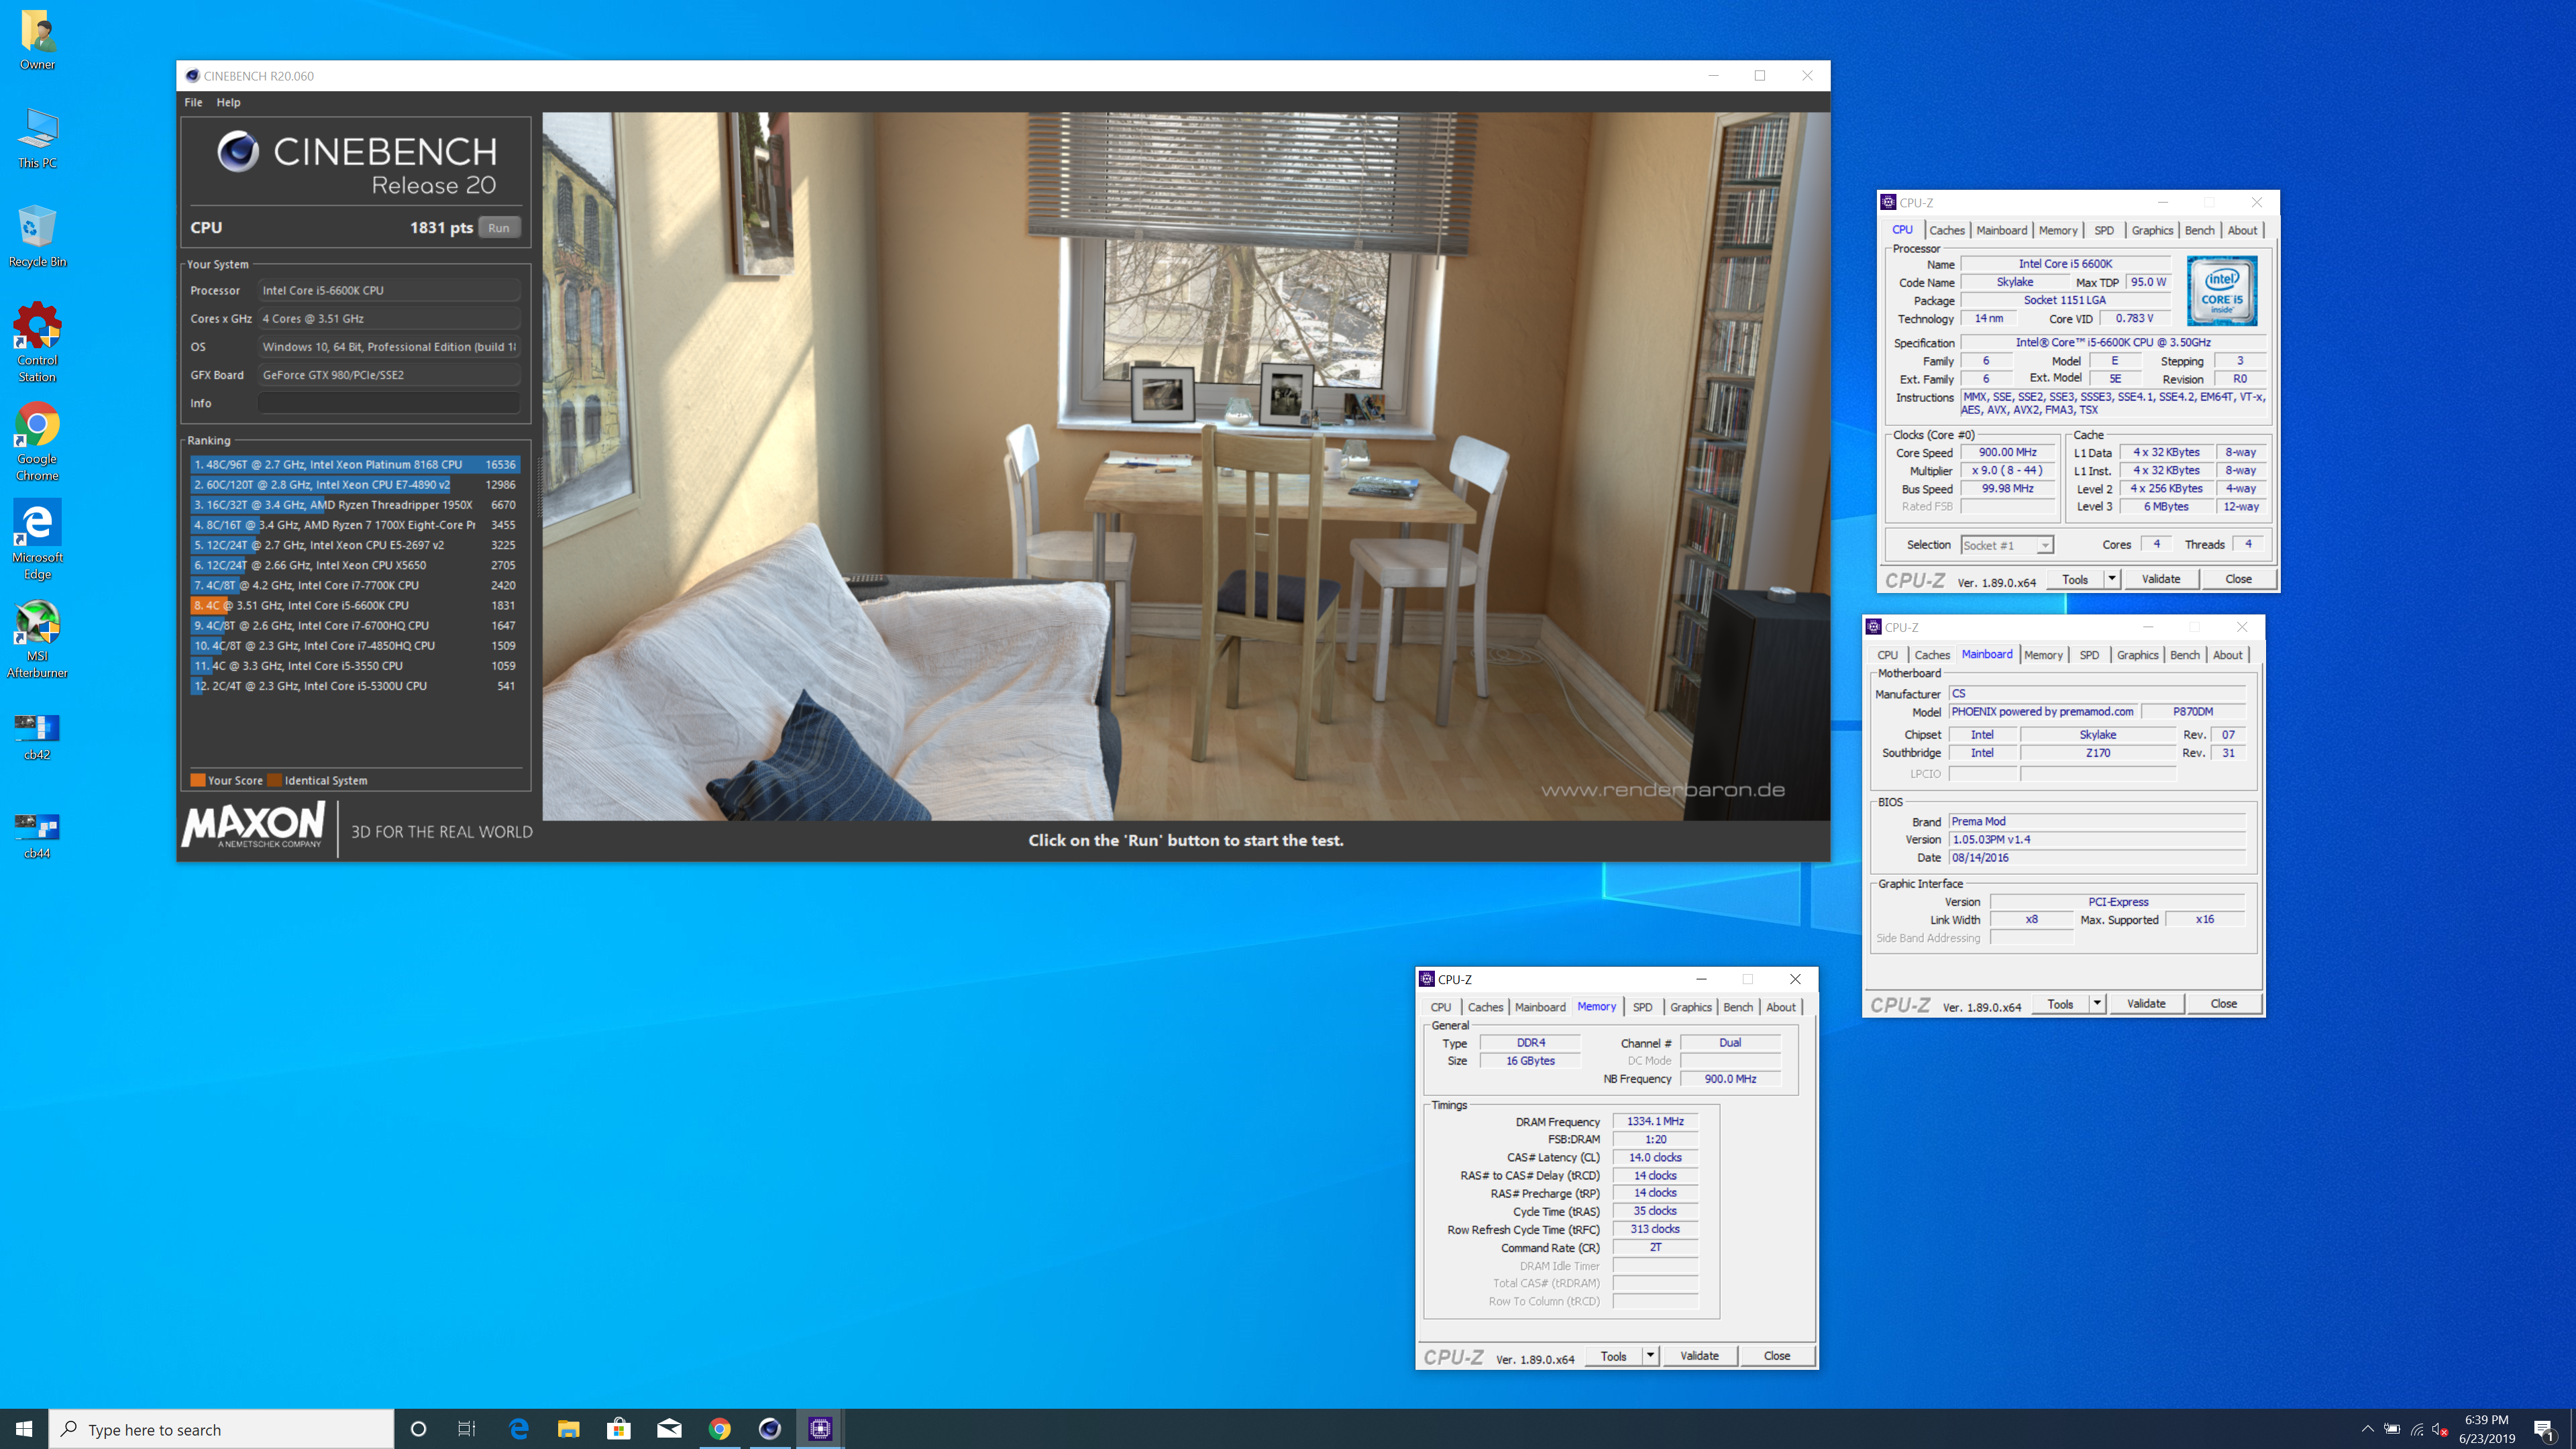Click the GeForce GTX 980 GFX Board field
Screen dimensions: 2576x1449
coord(389,375)
